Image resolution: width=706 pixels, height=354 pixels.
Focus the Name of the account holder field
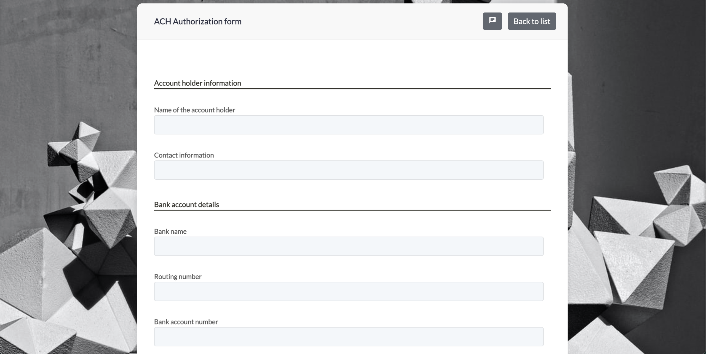[349, 125]
